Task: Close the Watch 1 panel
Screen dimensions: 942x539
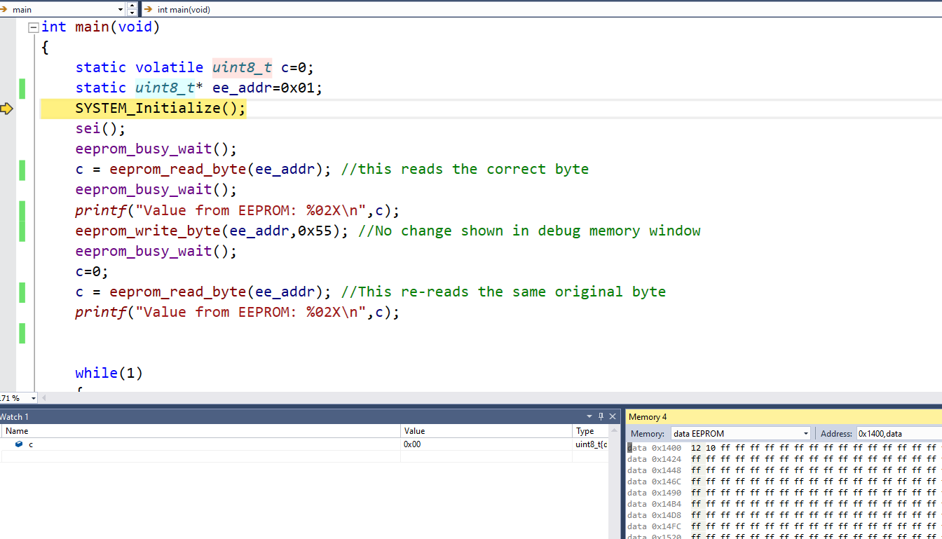Action: tap(613, 416)
